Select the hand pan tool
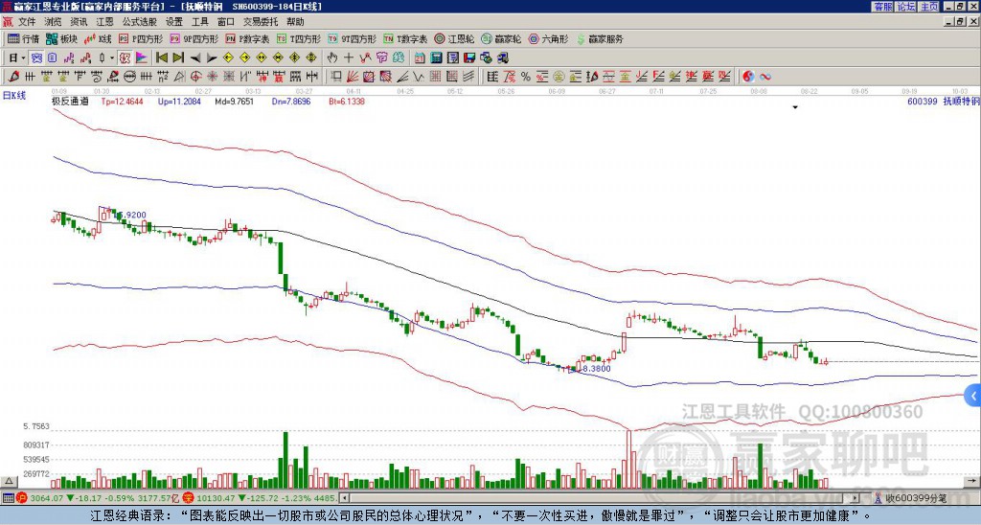 click(x=331, y=58)
